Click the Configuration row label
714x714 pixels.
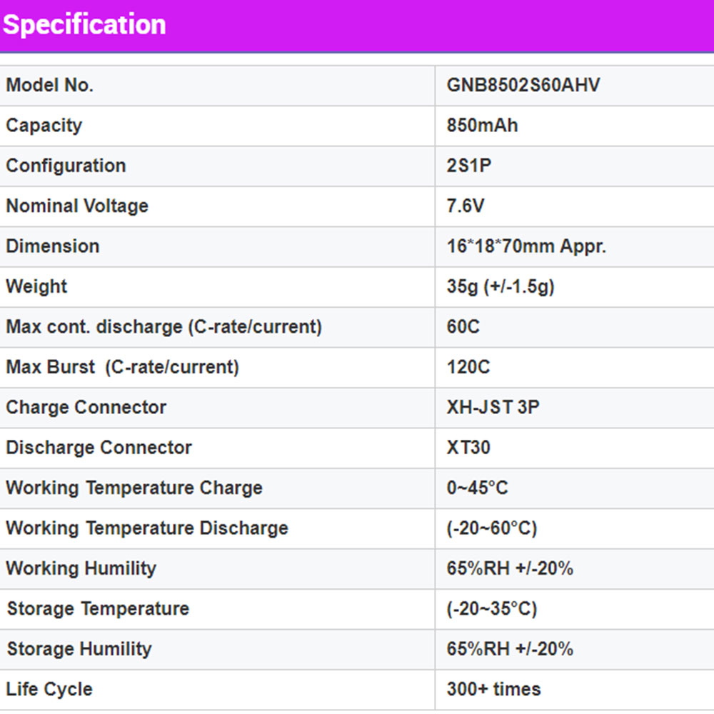66,166
